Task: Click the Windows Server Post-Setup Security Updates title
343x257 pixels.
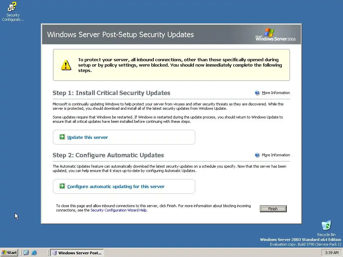Action: (121, 34)
